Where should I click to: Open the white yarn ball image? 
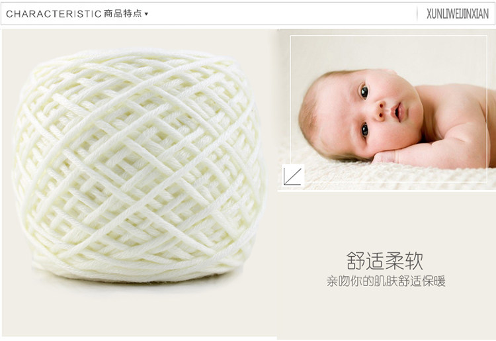[138, 166]
